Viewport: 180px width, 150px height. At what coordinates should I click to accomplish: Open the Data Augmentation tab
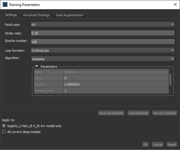coord(69,15)
